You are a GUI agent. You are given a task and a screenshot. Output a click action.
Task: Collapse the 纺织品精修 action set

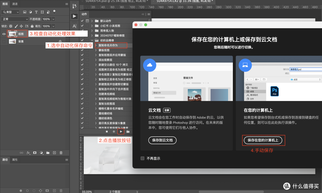pyautogui.click(x=92, y=41)
